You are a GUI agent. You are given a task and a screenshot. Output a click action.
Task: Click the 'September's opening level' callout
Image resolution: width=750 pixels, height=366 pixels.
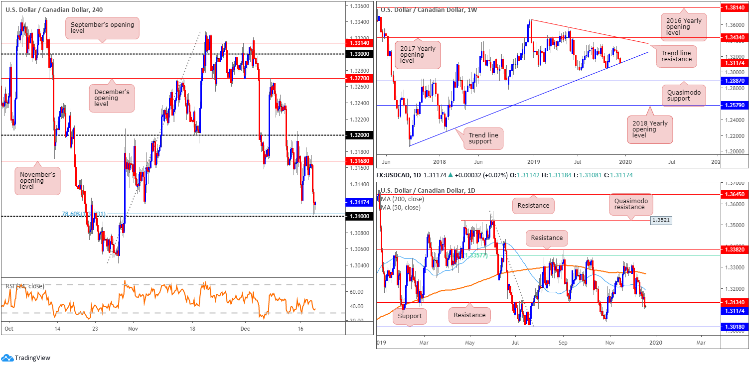(102, 28)
